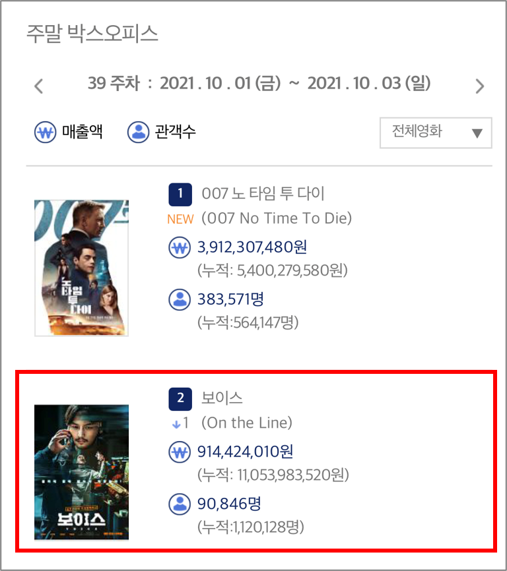Viewport: 507px width, 571px height.
Task: Open the 보이스 movie poster thumbnail
Action: (x=81, y=472)
